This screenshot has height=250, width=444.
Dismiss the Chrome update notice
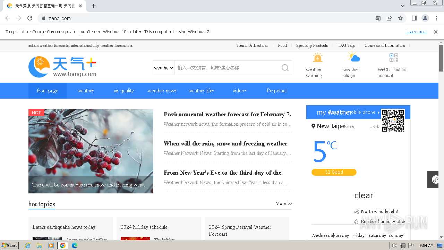(436, 32)
